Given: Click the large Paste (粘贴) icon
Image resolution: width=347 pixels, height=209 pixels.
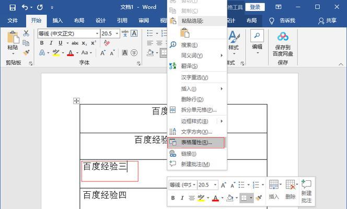Looking at the screenshot, I should pyautogui.click(x=13, y=37).
